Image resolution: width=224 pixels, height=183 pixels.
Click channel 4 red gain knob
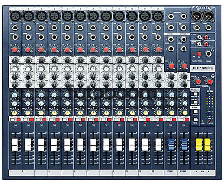(54, 50)
